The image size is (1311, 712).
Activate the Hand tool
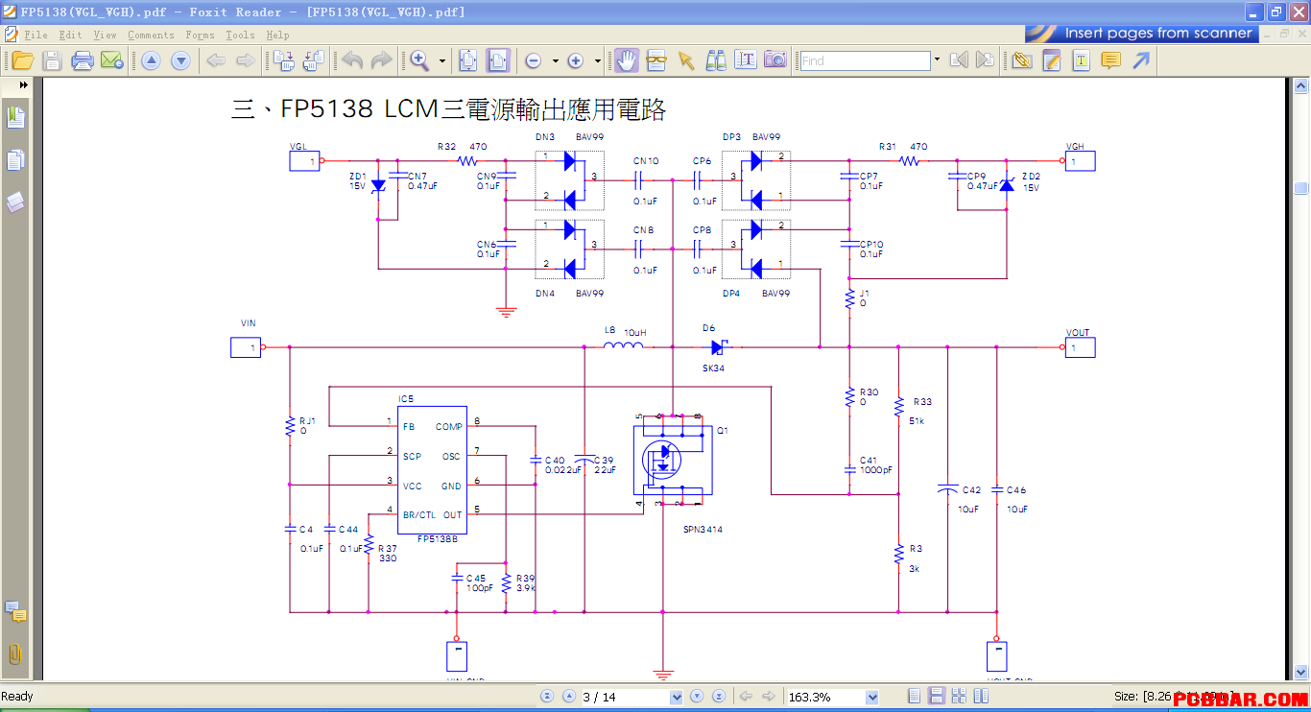[x=627, y=60]
